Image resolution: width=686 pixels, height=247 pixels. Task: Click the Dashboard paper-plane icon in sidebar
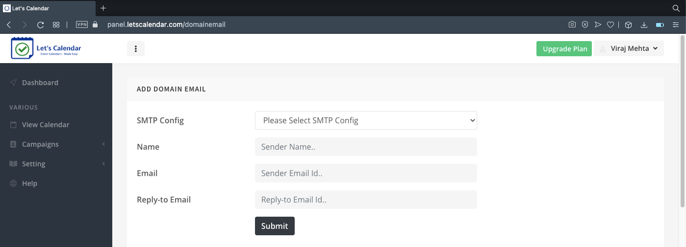point(13,83)
